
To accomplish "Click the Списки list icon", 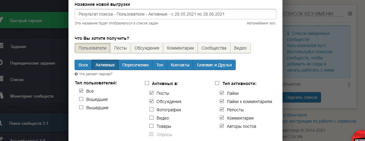I will tap(2, 80).
